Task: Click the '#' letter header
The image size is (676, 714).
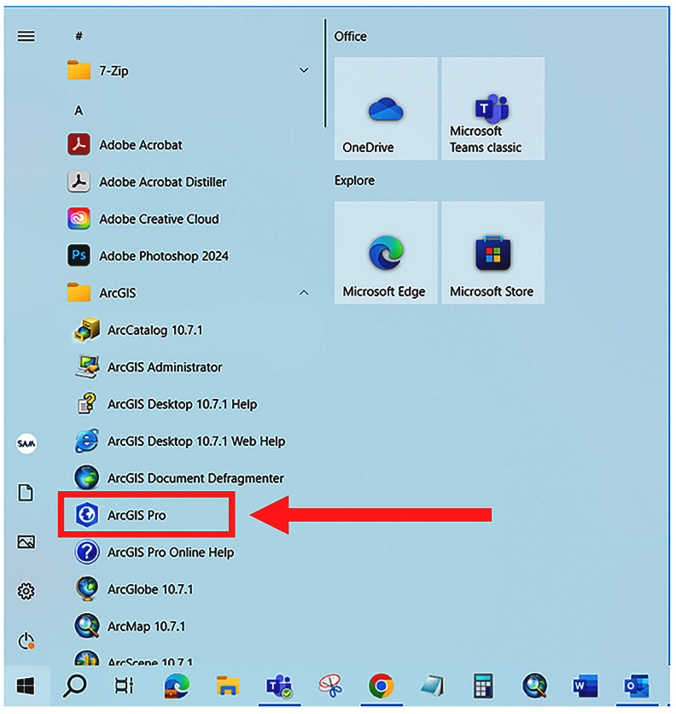Action: click(x=79, y=36)
